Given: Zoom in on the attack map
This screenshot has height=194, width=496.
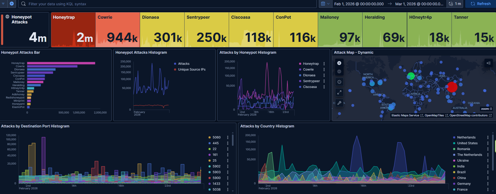Looking at the screenshot, I should point(339,63).
